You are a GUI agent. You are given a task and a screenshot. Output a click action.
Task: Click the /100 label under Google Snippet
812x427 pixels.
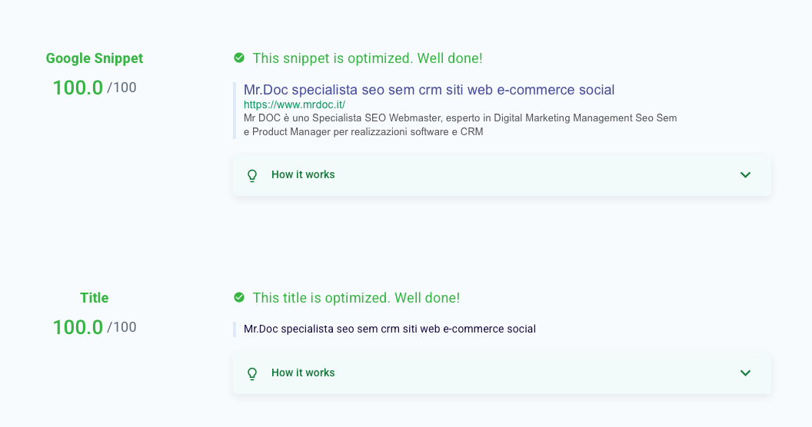pos(121,88)
